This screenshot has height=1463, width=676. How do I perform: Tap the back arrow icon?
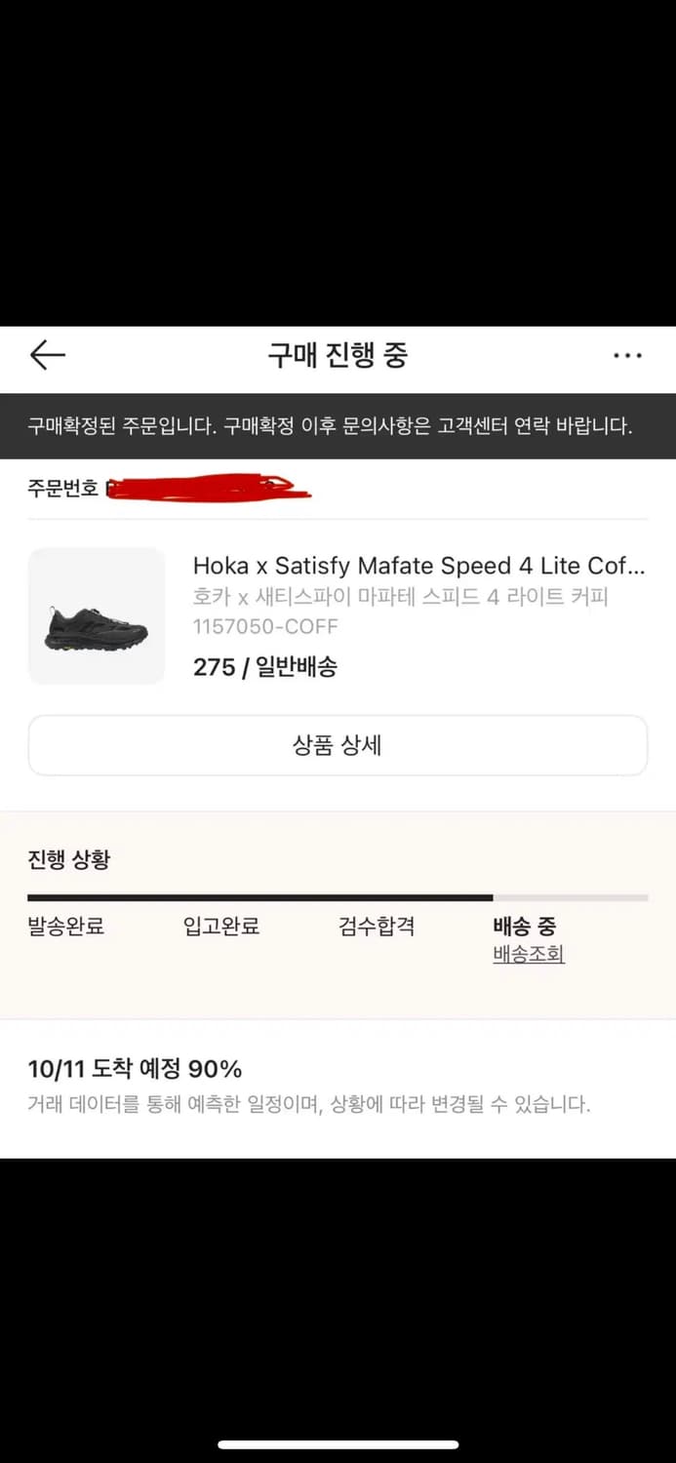(47, 356)
